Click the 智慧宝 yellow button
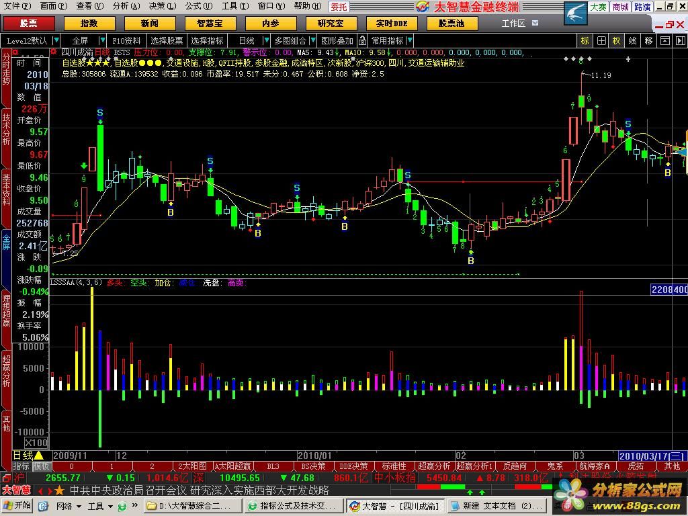Viewport: 688px width, 516px height. point(210,24)
